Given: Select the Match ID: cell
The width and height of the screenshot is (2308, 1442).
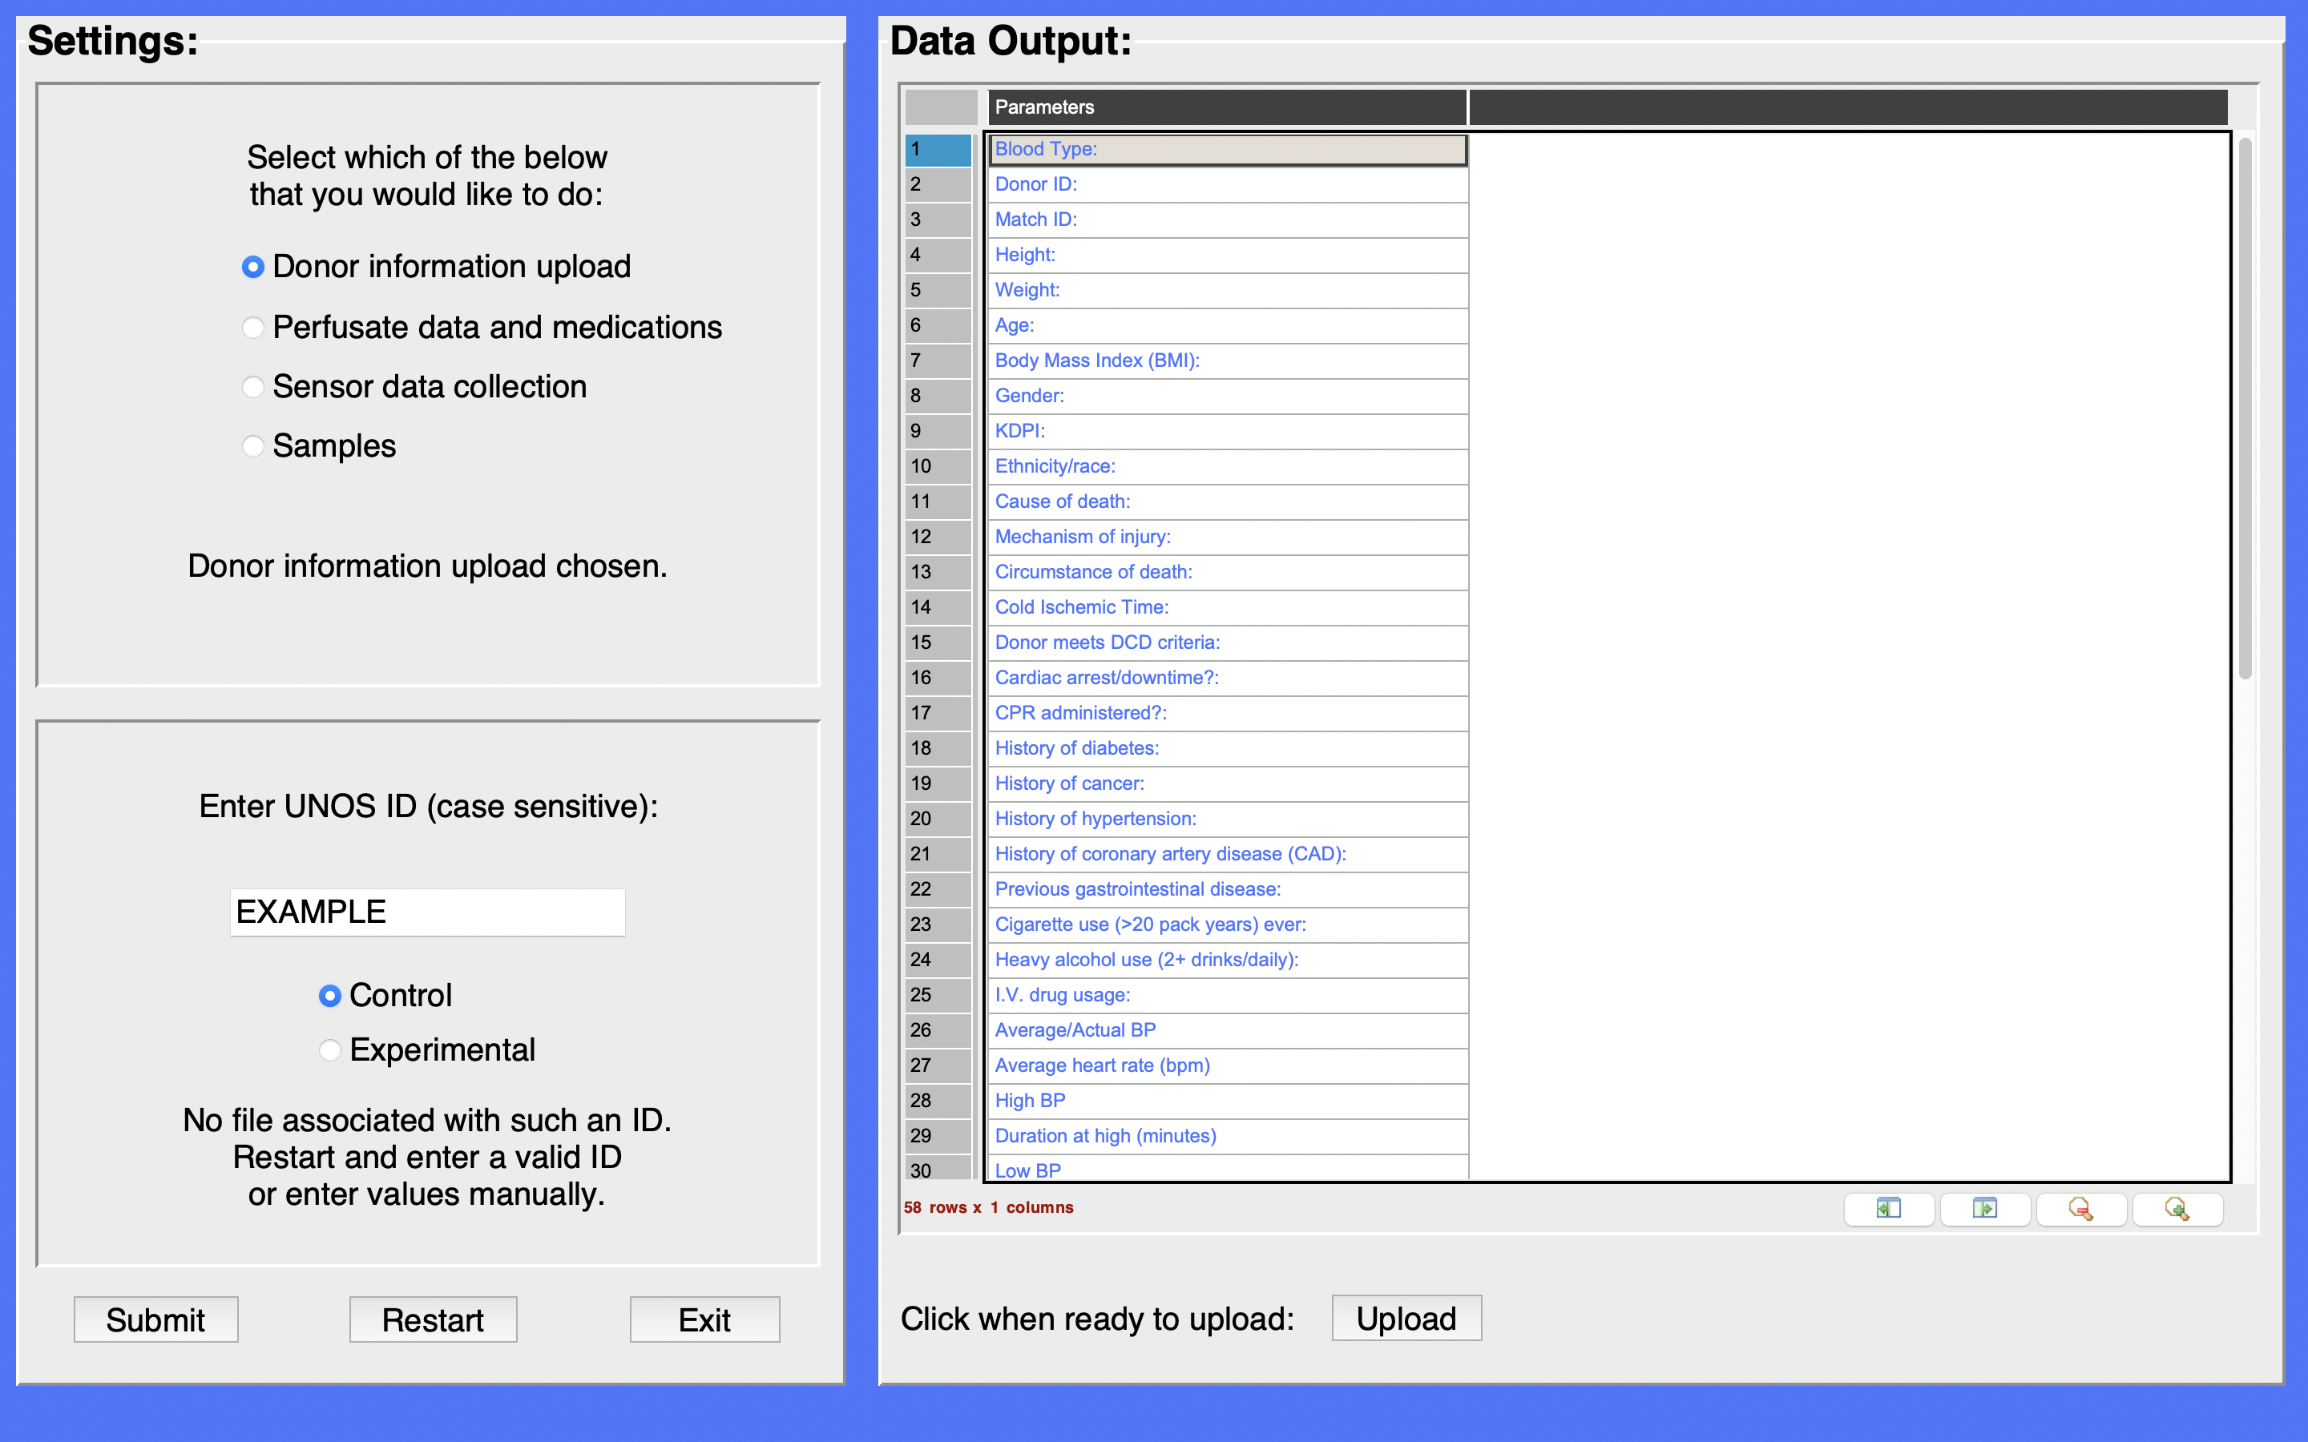Looking at the screenshot, I should click(x=1229, y=220).
